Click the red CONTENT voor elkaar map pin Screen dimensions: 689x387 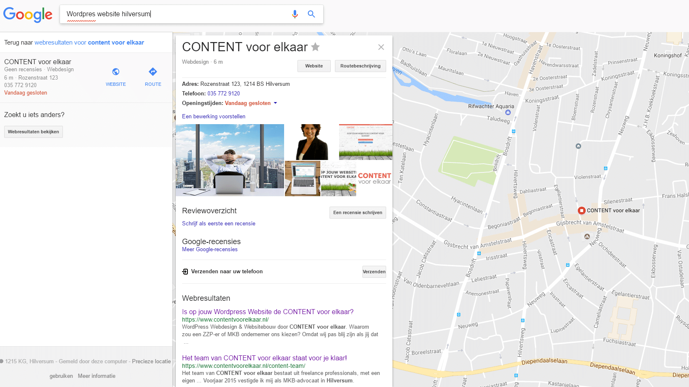tap(582, 210)
